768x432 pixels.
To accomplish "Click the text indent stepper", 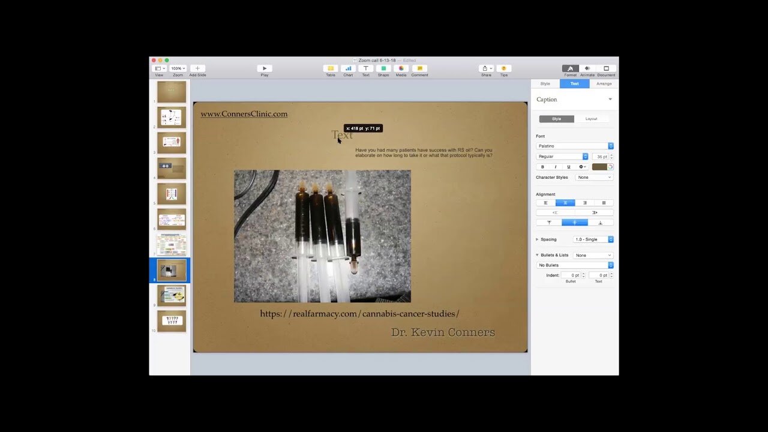I will point(611,275).
